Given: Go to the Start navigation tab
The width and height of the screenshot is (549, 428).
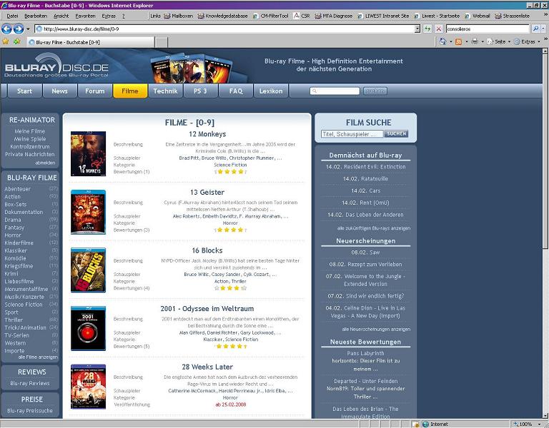Looking at the screenshot, I should 24,91.
